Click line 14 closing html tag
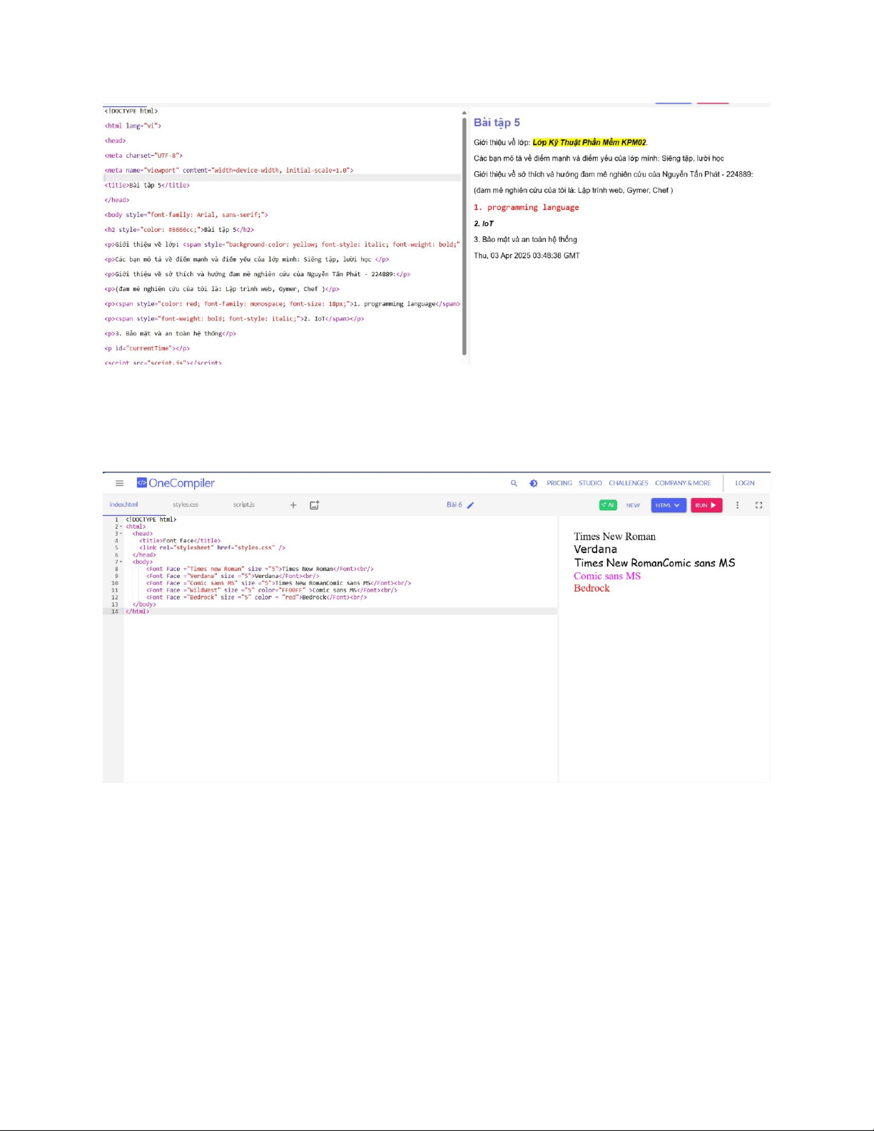Screen dimensions: 874x1131 pos(138,612)
